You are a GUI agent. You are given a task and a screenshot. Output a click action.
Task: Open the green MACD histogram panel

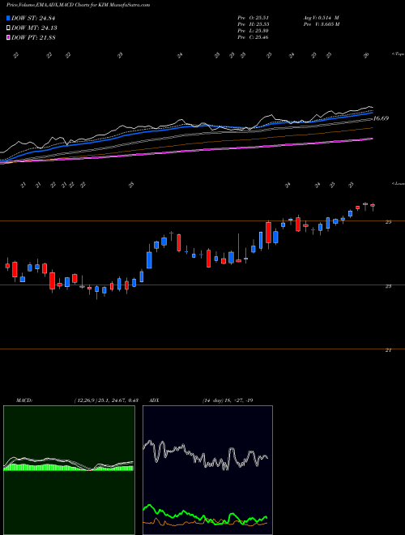[69, 470]
